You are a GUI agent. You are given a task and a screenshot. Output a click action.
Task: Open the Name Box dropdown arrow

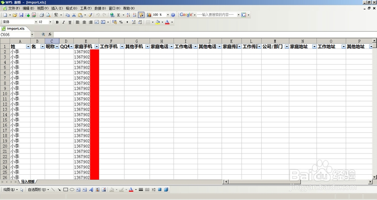pos(32,35)
